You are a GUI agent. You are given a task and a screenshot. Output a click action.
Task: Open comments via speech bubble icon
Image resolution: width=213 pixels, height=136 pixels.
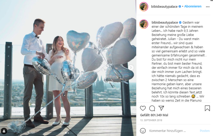152,108
